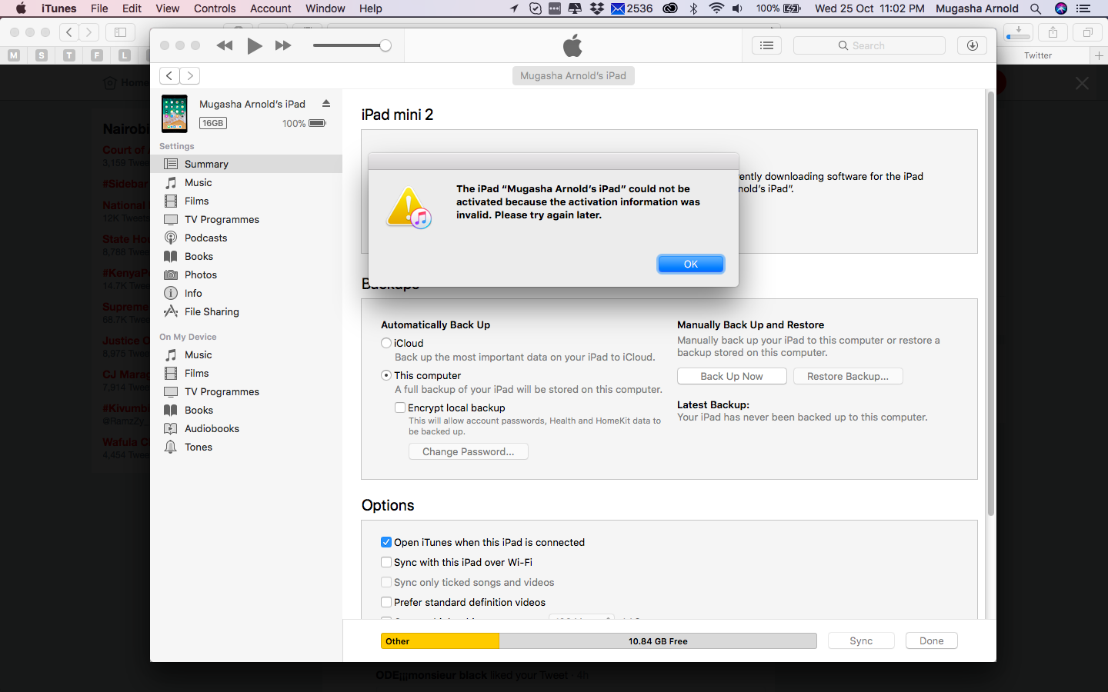This screenshot has height=692, width=1108.
Task: Click the Other segment of storage bar
Action: [440, 641]
